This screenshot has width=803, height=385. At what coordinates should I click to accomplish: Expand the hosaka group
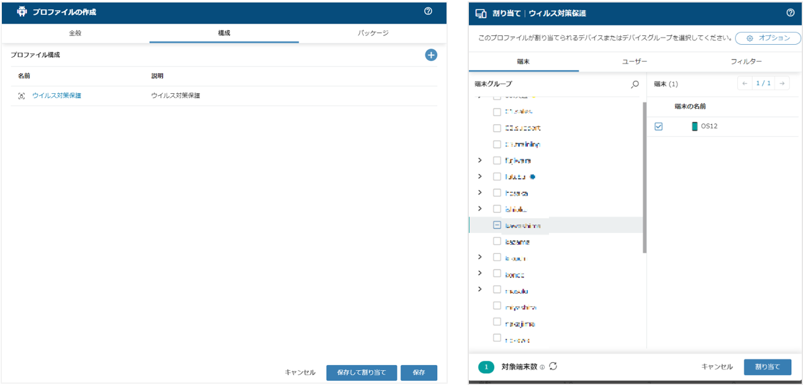pos(479,192)
